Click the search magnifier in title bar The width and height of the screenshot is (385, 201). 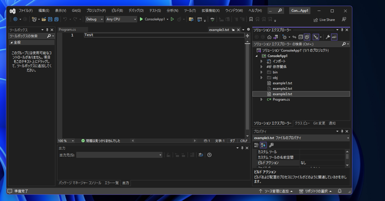(x=280, y=10)
